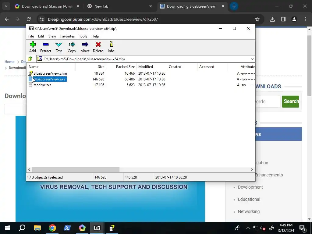Click the 7-Zip path address field
Viewport: 312px width, 234px height.
click(x=145, y=59)
